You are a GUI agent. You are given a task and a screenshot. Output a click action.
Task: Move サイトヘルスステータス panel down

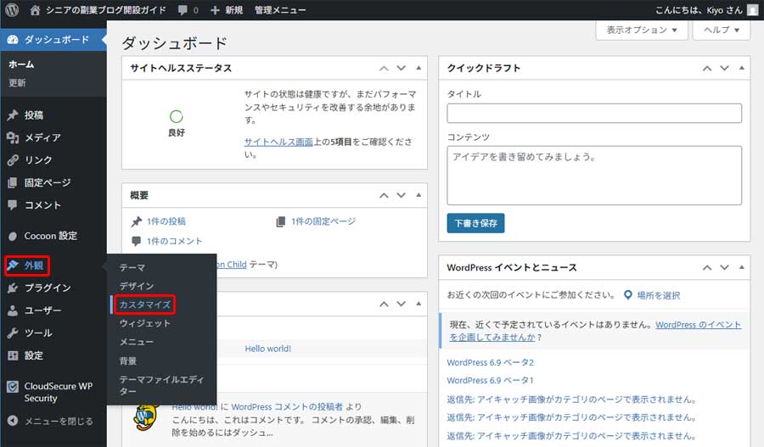click(401, 68)
